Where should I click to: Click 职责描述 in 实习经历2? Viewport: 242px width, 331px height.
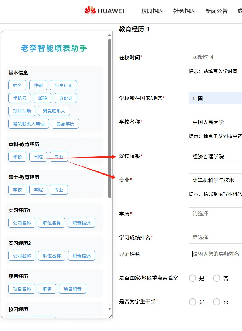pos(82,256)
